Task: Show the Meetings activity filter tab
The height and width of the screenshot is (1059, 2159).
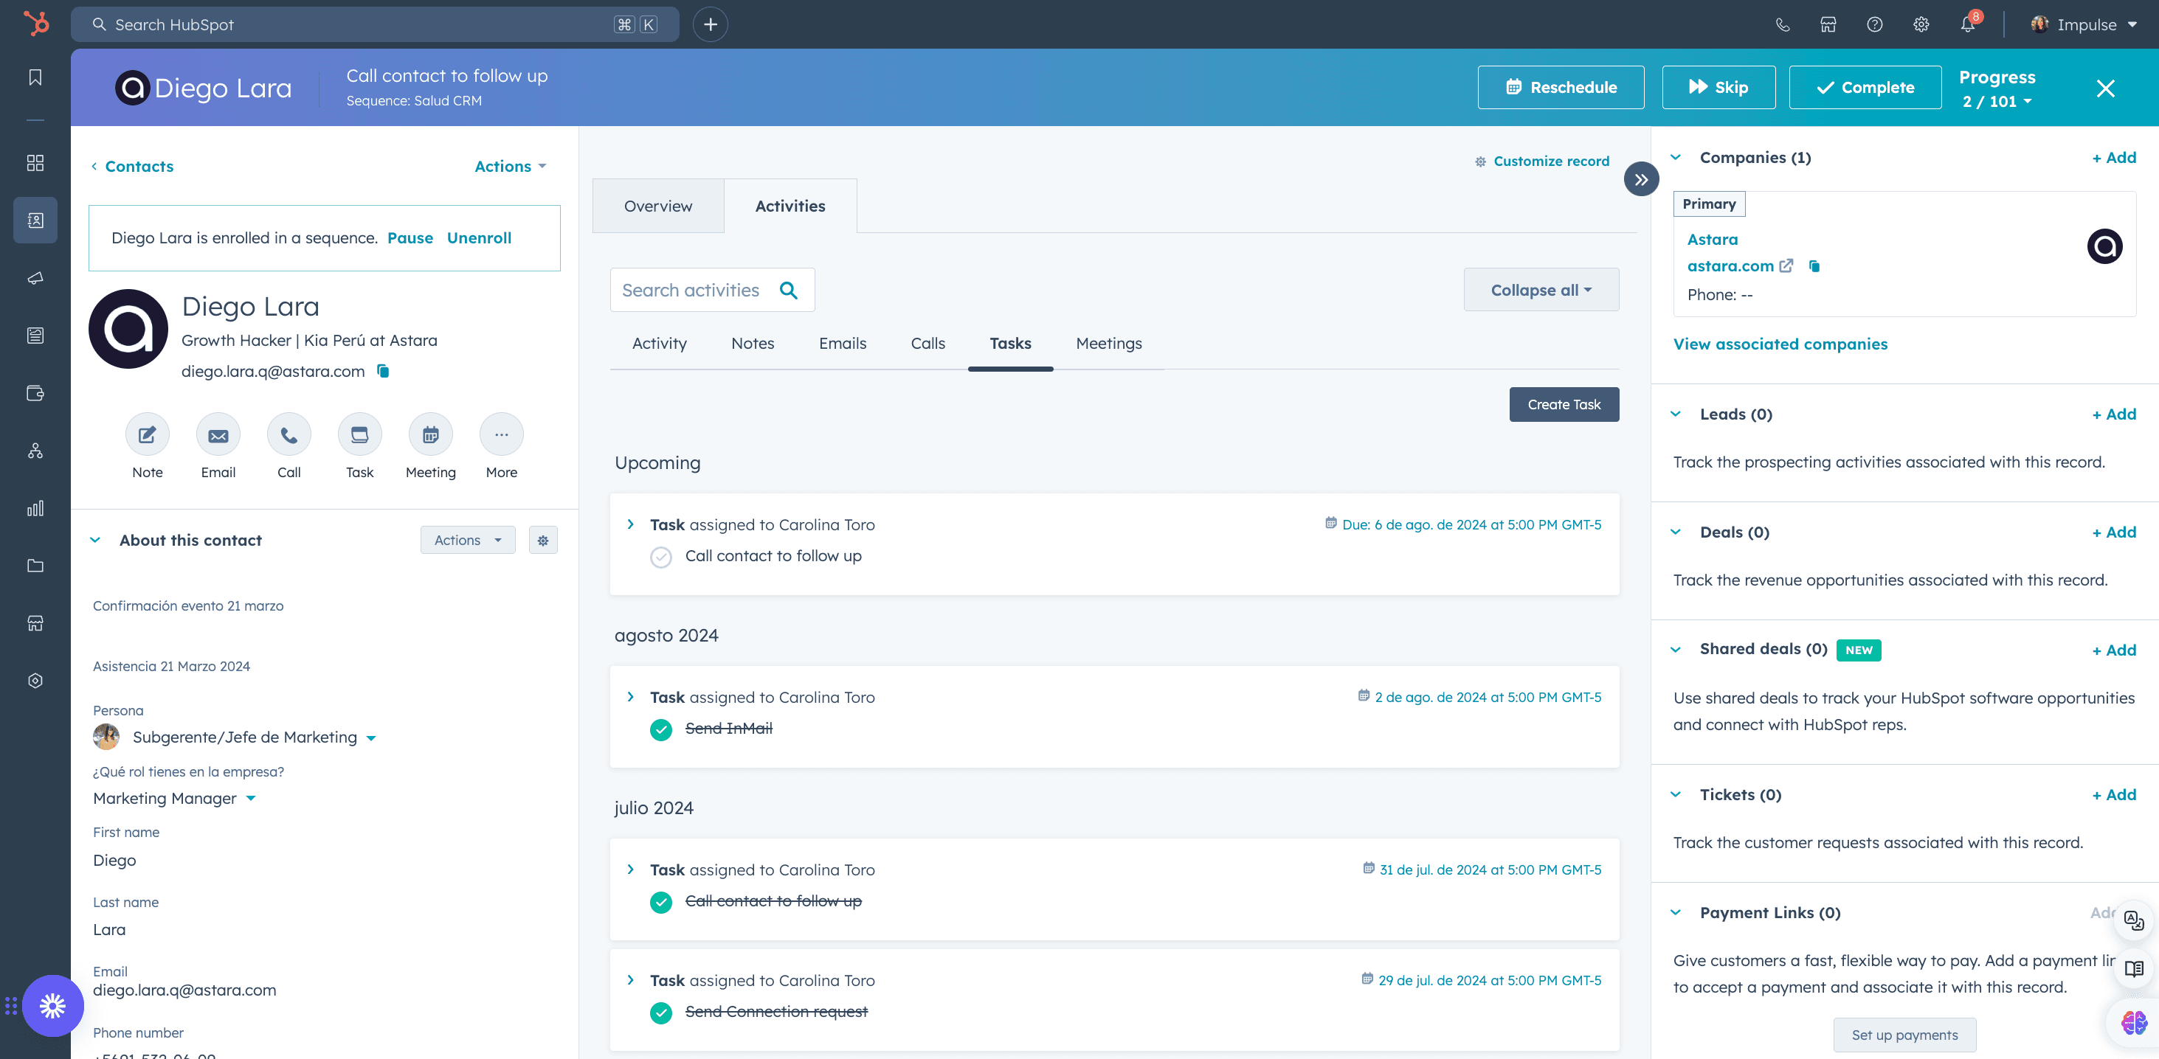Action: click(1108, 344)
